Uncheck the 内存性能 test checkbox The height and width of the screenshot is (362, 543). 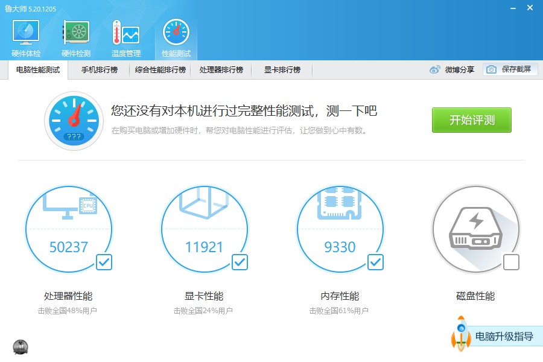point(375,262)
